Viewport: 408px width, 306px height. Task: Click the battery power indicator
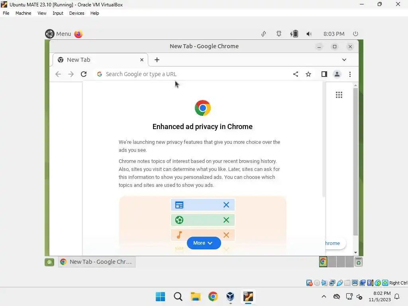click(294, 34)
